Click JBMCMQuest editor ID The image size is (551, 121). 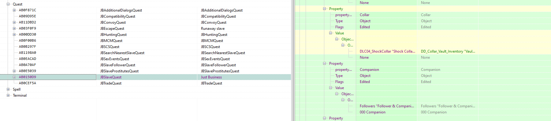pos(111,41)
